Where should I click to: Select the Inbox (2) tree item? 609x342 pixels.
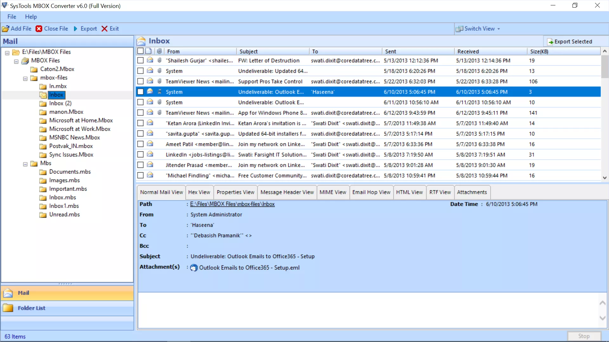(60, 103)
